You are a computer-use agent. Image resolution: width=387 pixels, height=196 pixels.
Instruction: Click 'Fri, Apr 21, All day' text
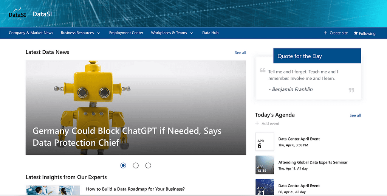(x=292, y=192)
